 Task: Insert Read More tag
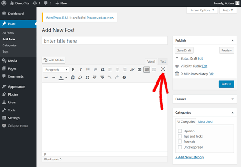point(139,70)
